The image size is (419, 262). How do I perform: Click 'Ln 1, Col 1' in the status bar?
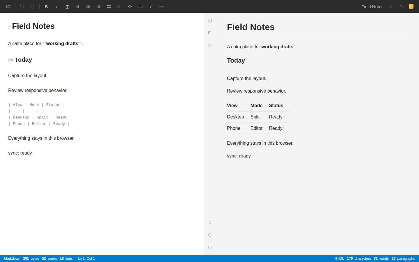[x=86, y=259]
